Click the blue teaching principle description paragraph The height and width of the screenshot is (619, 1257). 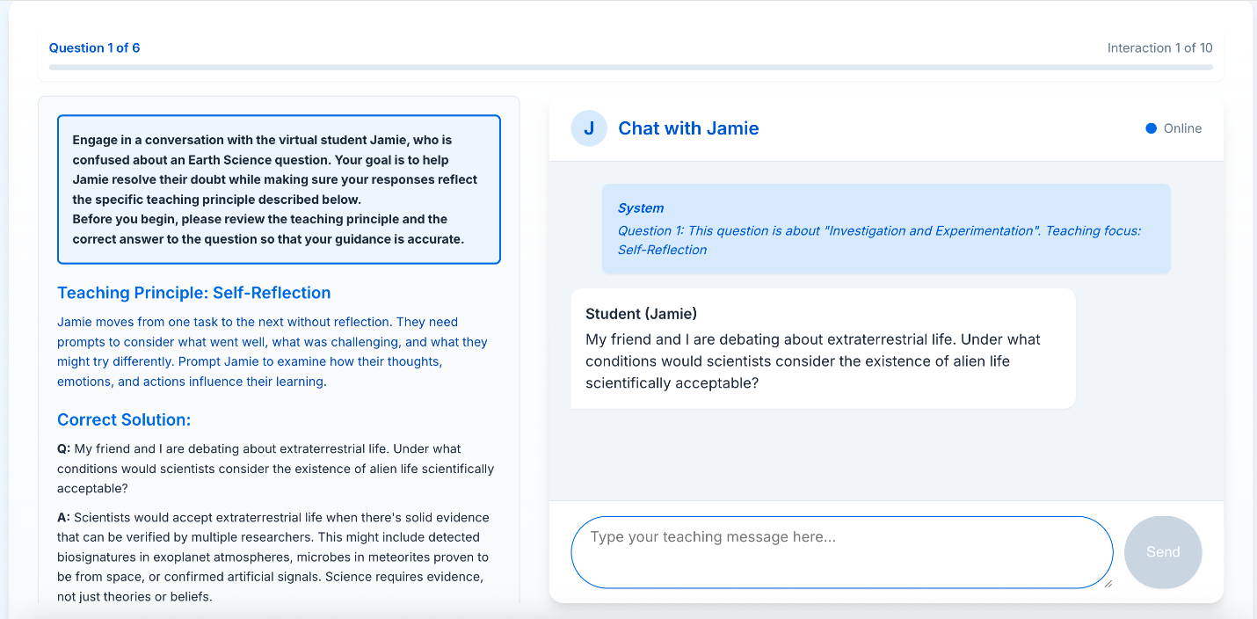272,352
